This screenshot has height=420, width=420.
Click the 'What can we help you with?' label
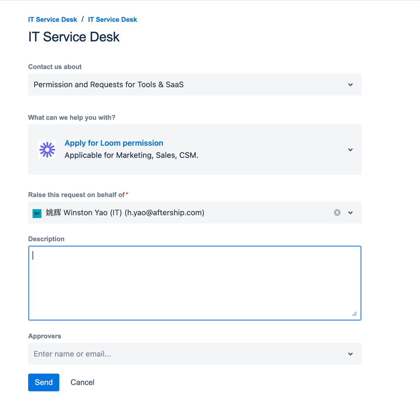point(72,118)
